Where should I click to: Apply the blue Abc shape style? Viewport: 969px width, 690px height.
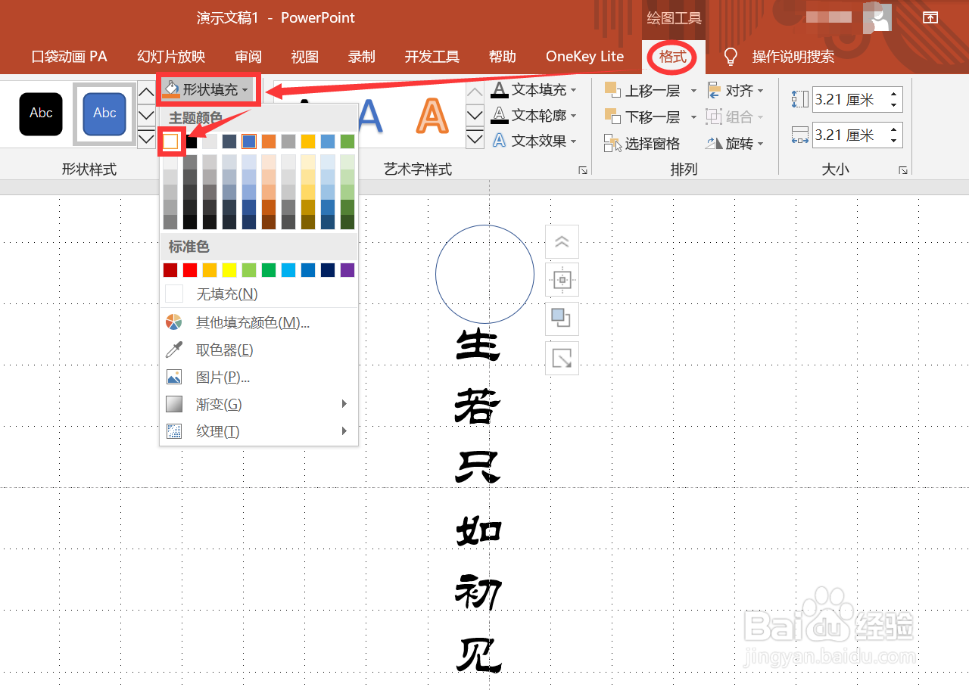(104, 113)
